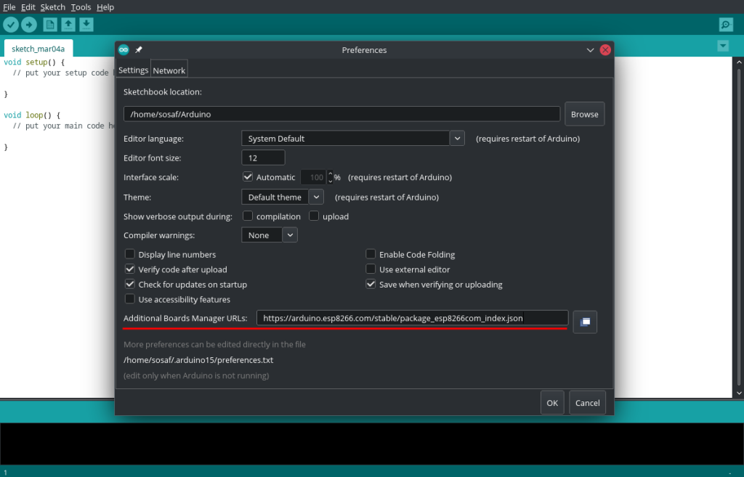This screenshot has width=744, height=477.
Task: Click 'void loop() {' line in editor
Action: [32, 115]
